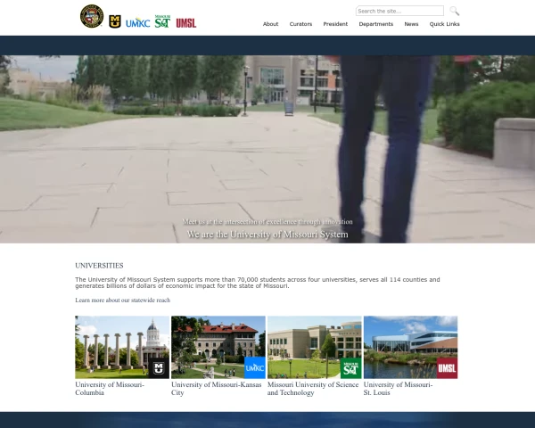The height and width of the screenshot is (428, 535).
Task: Click the MU badge on Columbia photo
Action: coord(159,368)
